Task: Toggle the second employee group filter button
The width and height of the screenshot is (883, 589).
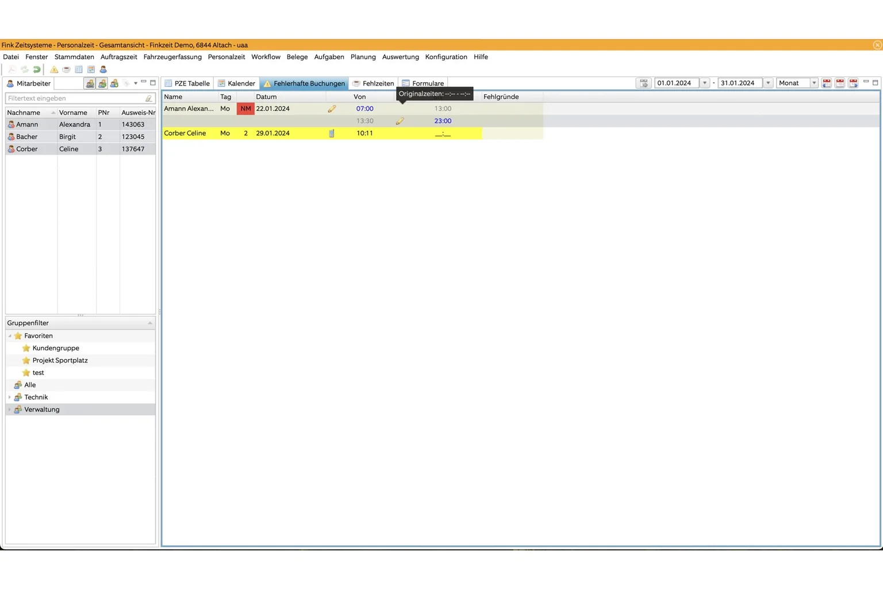Action: (x=102, y=83)
